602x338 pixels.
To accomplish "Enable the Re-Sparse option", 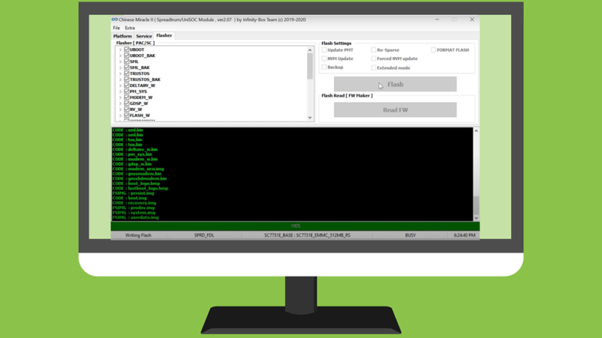I will pos(373,50).
